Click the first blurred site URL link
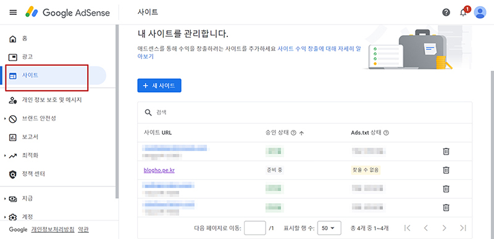 [175, 148]
